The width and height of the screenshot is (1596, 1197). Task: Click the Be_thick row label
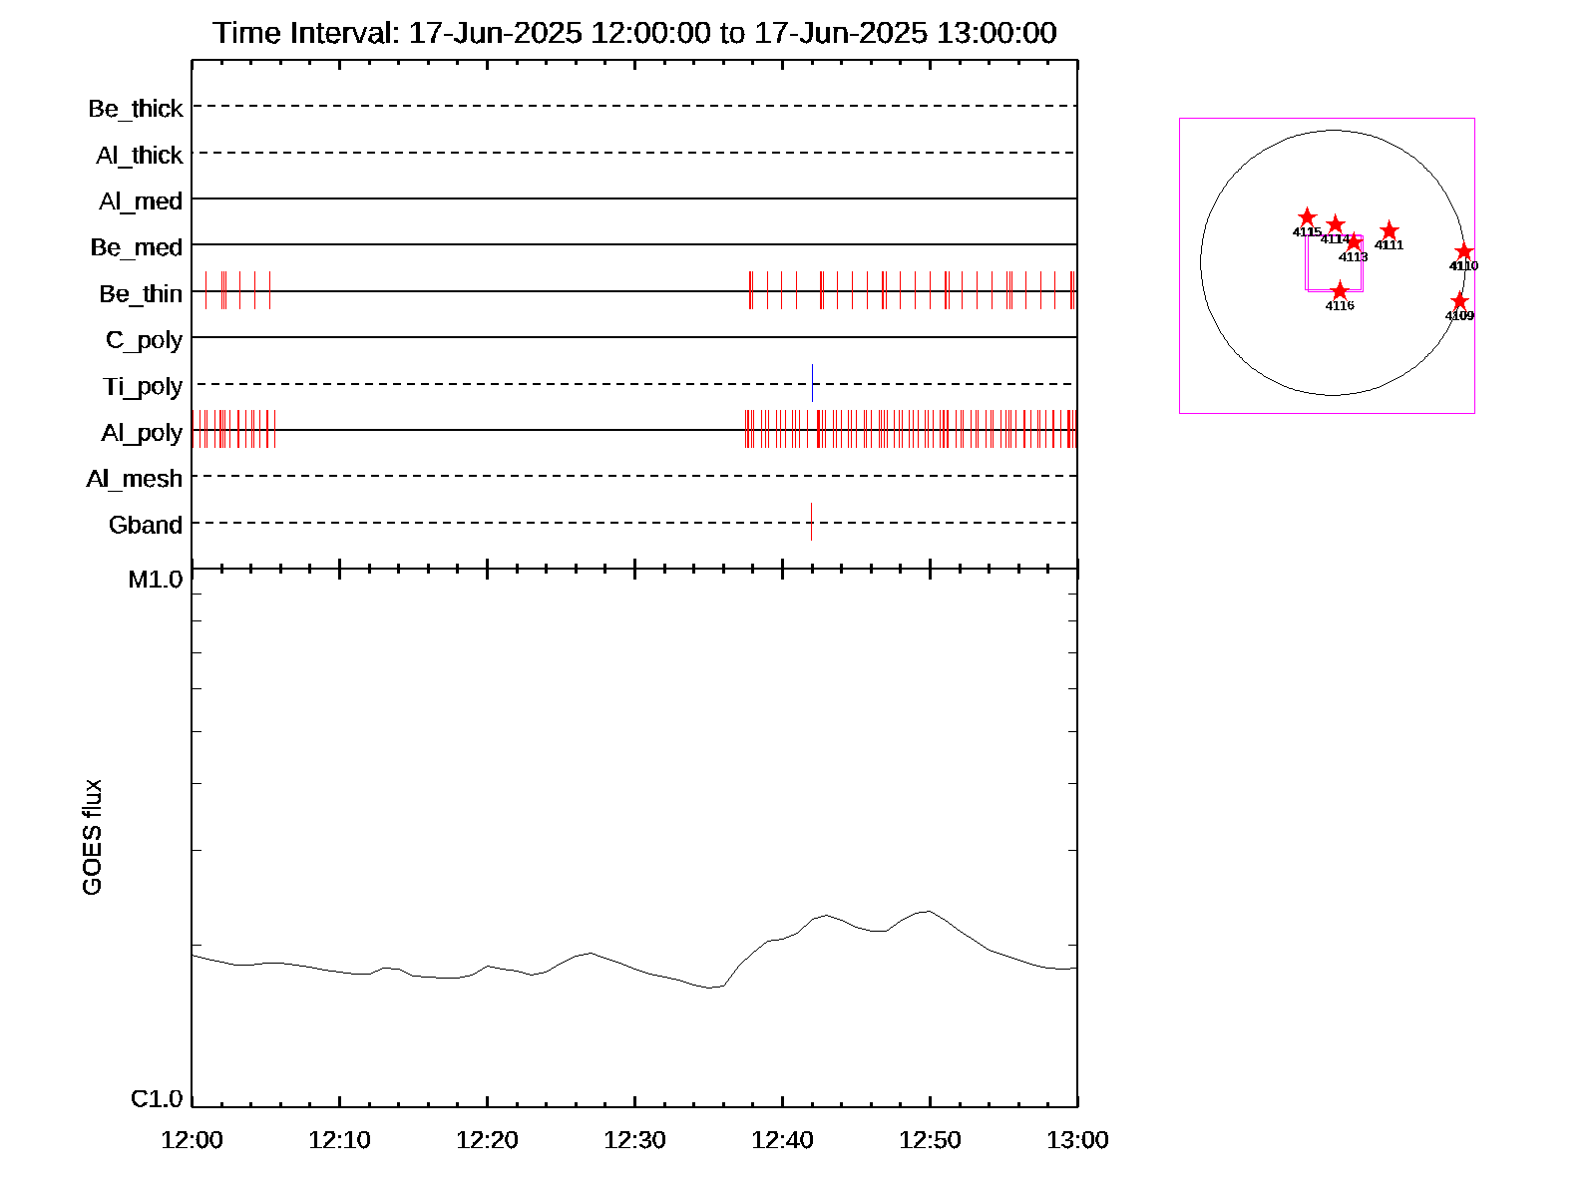[136, 109]
